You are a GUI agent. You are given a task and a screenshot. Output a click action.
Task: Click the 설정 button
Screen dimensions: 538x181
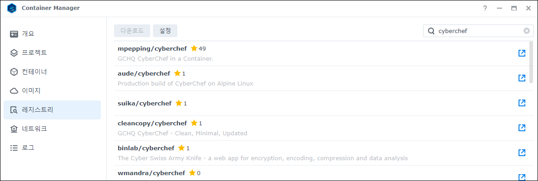pos(165,31)
